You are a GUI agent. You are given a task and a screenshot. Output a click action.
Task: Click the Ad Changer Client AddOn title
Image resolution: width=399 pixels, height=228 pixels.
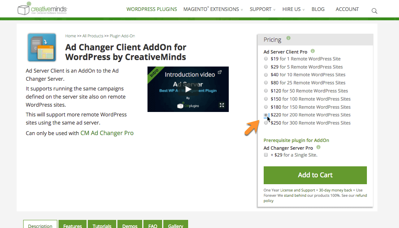[x=126, y=52]
